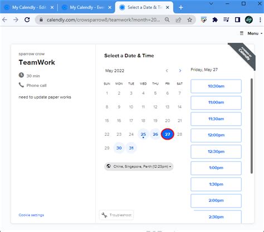Bookmark this page with the star icon
This screenshot has height=232, width=264.
pyautogui.click(x=189, y=19)
